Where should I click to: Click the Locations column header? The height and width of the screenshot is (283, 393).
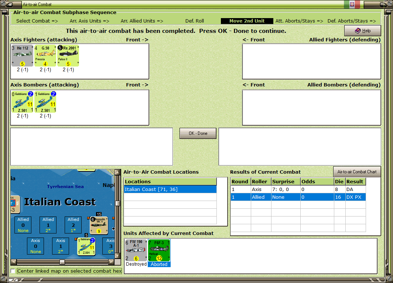(170, 181)
